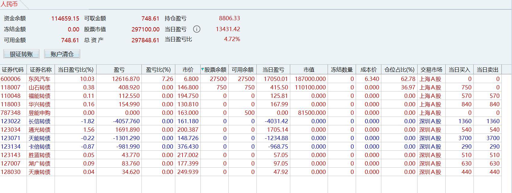Image resolution: width=512 pixels, height=193 pixels.
Task: Click the 冻结数量 column header
Action: [342, 69]
